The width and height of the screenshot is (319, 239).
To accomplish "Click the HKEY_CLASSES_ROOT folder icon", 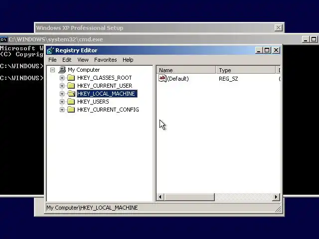I will tap(71, 78).
